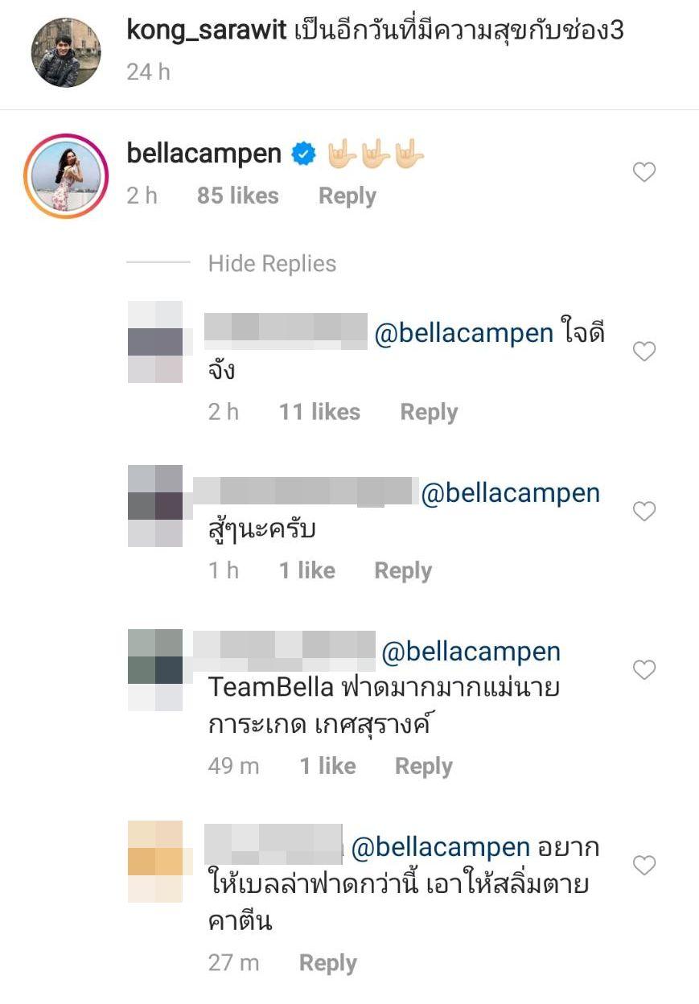
Task: Tap heart on the 'สู้ๆนะครับ' reply
Action: click(x=644, y=511)
